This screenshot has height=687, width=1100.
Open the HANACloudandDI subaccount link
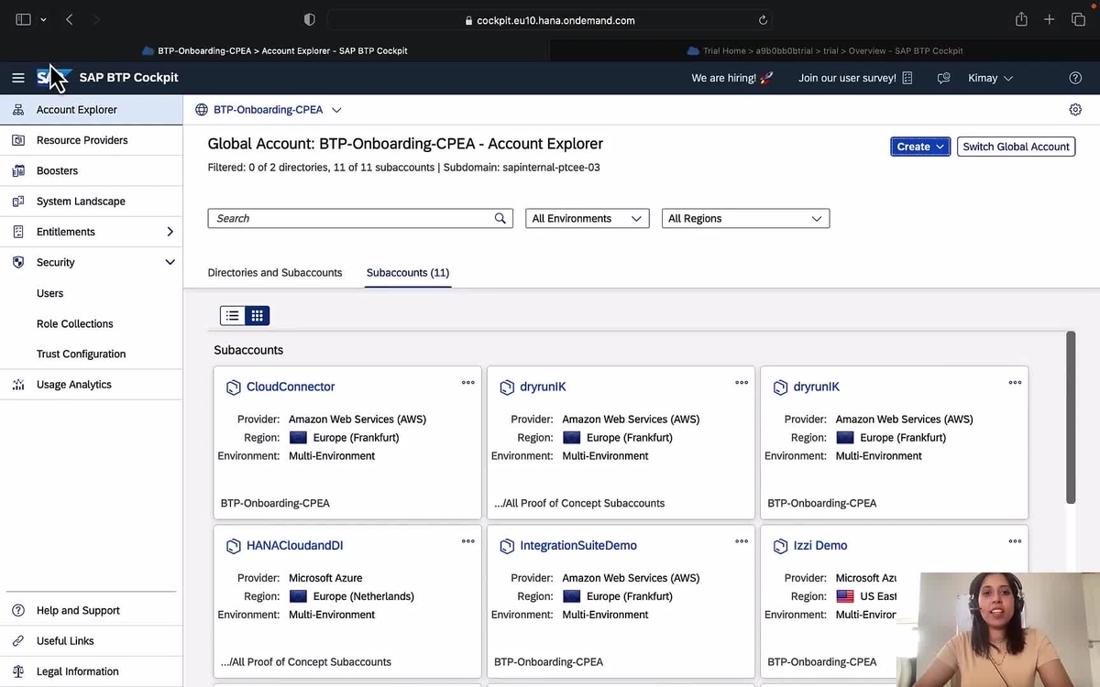click(x=294, y=545)
